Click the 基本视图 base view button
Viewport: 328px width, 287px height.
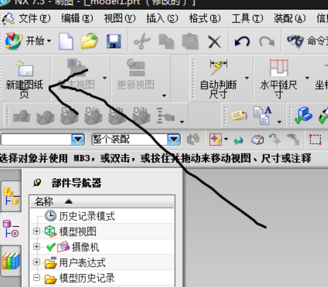(76, 74)
